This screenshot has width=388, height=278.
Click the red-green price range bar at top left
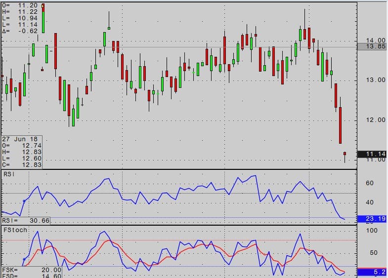(x=43, y=18)
